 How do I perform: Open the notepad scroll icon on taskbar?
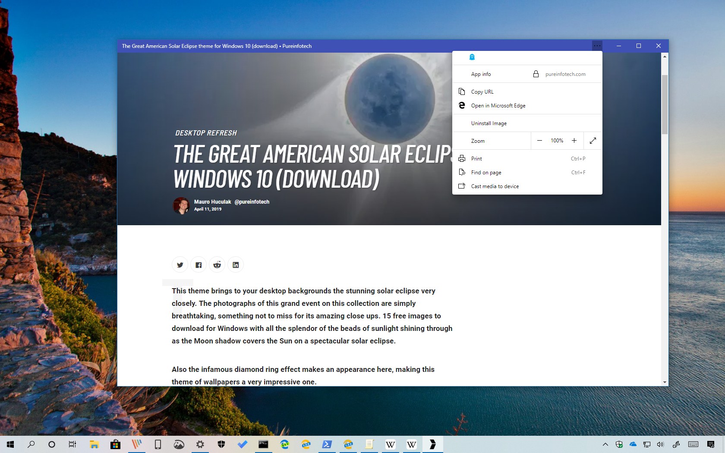click(x=369, y=444)
